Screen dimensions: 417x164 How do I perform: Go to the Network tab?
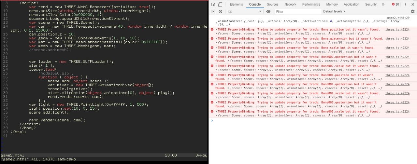coord(290,4)
